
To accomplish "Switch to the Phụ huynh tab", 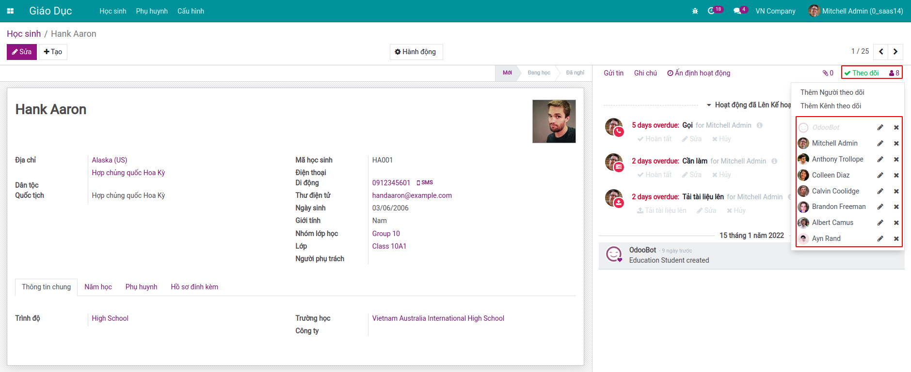I will (141, 287).
